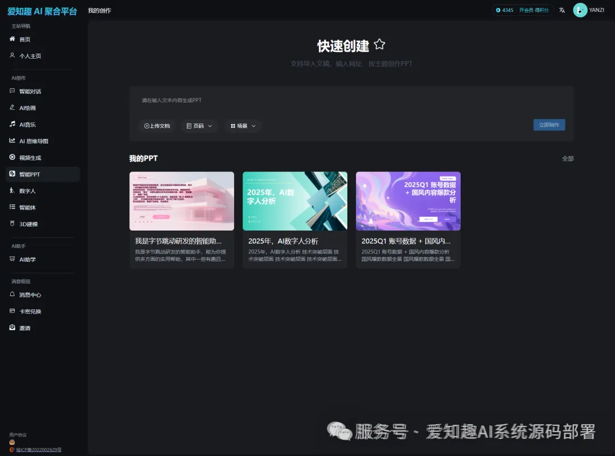This screenshot has height=456, width=615.
Task: Click the 爱知趣 AI 聚合平台 logo
Action: point(42,11)
